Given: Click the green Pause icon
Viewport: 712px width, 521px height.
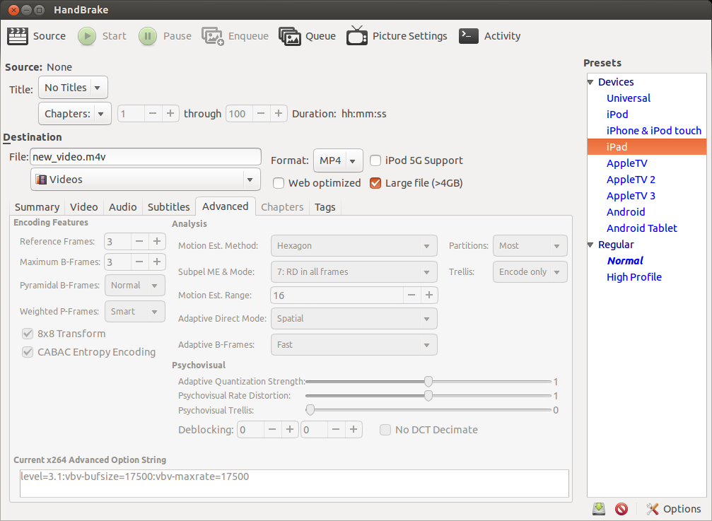Looking at the screenshot, I should pyautogui.click(x=148, y=36).
